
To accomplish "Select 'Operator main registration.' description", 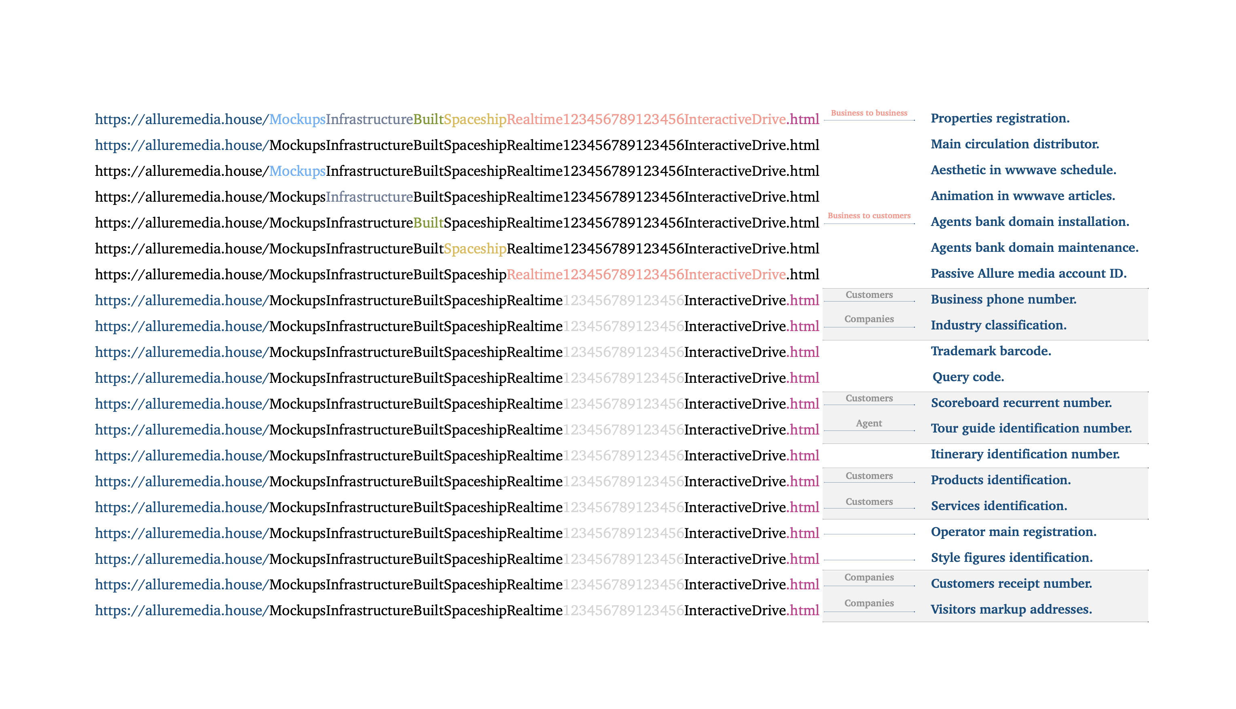I will click(1014, 532).
